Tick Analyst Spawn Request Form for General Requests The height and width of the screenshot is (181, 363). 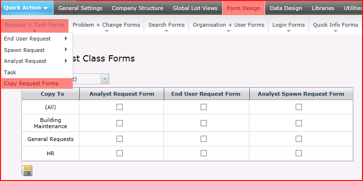[299, 139]
